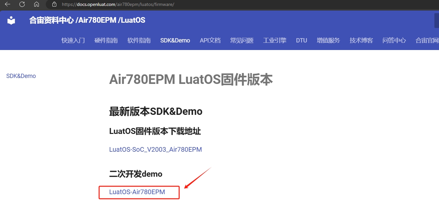Viewport: 439px width, 206px height.
Task: Open LuatOS-SoC_V2003_Air780EPM firmware download link
Action: 155,149
